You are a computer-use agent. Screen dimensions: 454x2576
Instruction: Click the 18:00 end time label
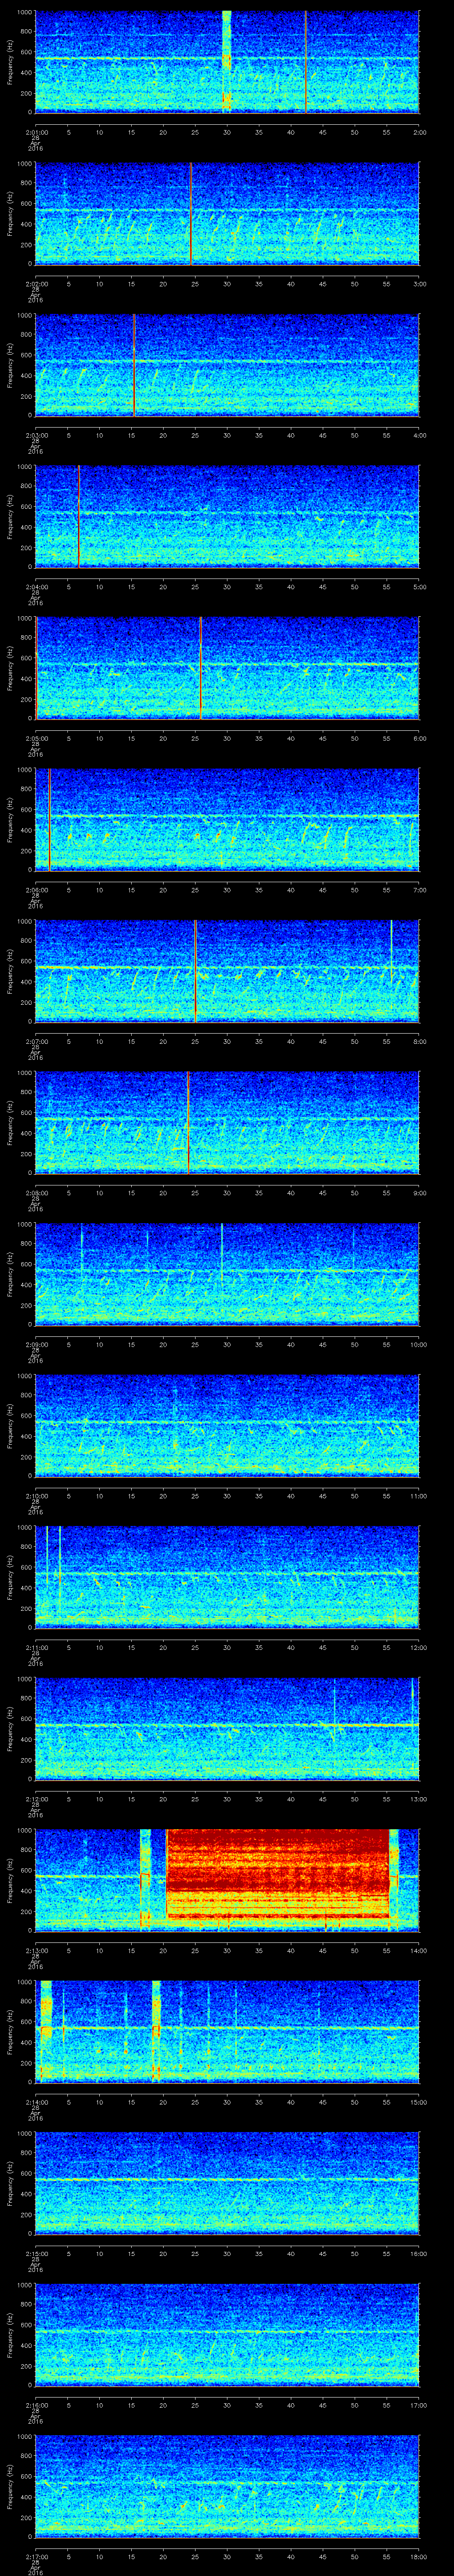(418, 2555)
